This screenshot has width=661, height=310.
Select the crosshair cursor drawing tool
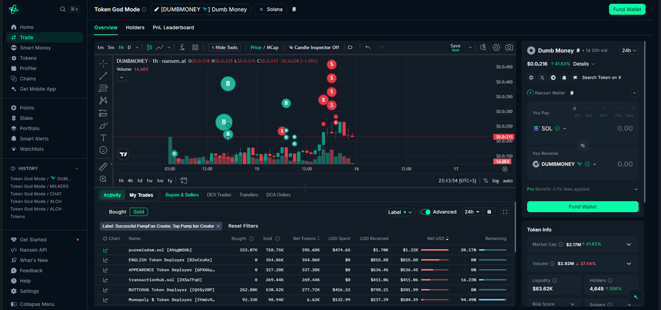103,63
